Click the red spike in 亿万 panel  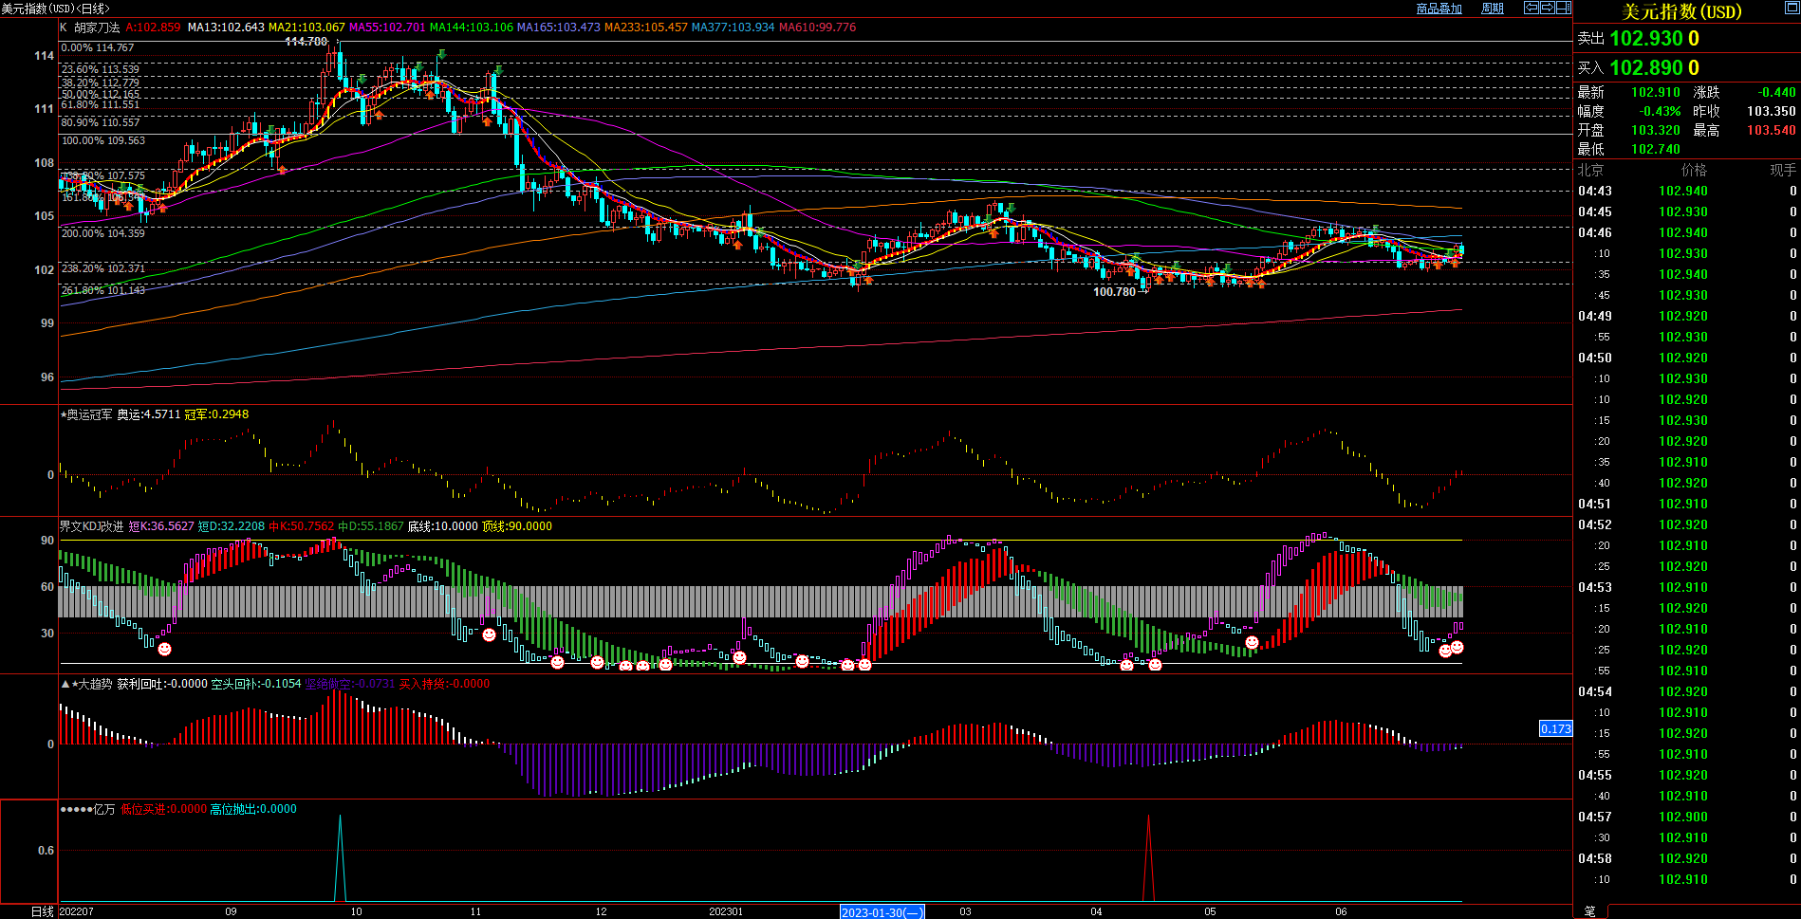1148,854
